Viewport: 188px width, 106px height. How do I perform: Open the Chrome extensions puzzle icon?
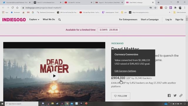175,8
